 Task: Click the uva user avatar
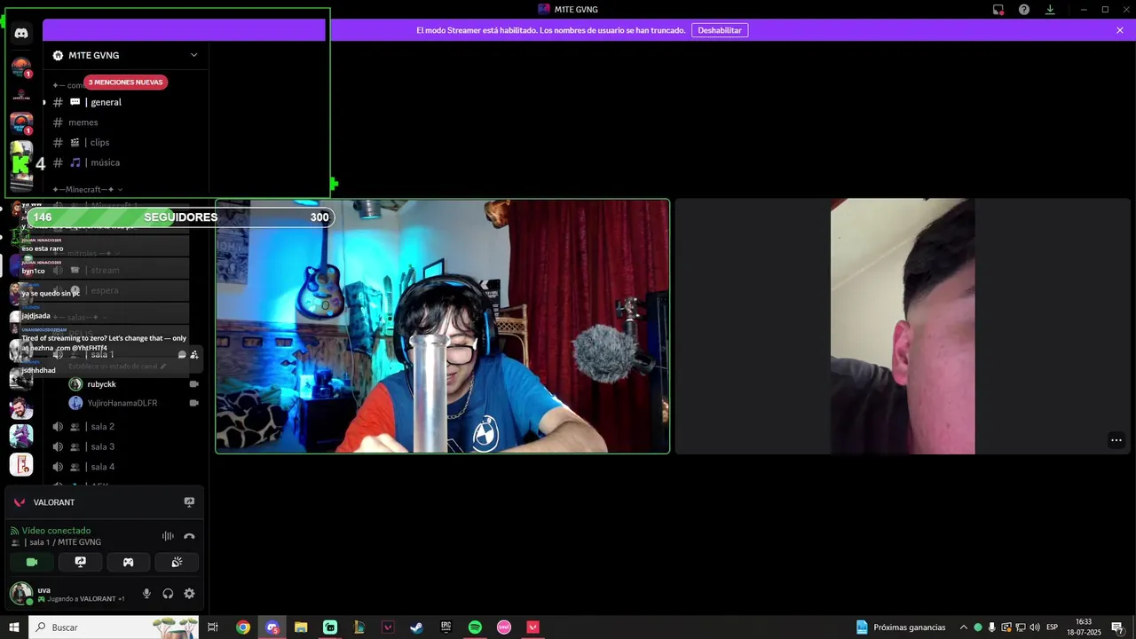click(x=21, y=594)
